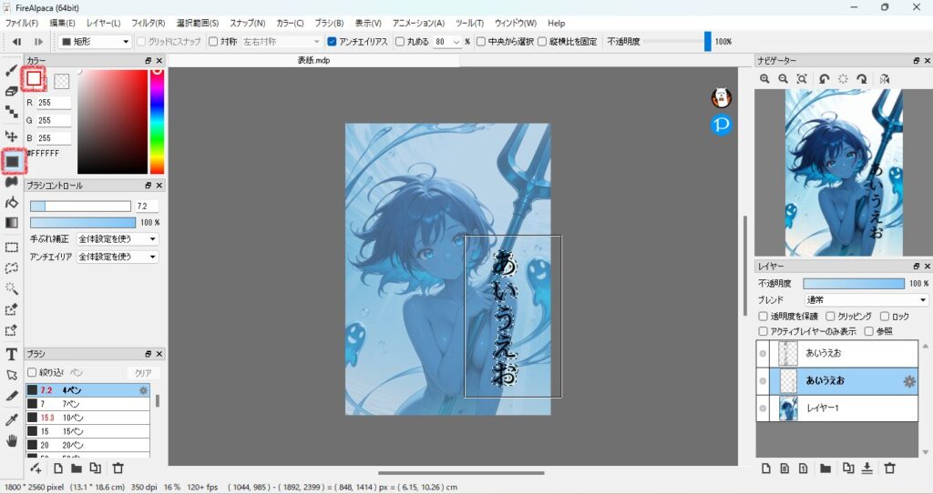Open 選択範囲(S) menu
The height and width of the screenshot is (494, 933).
[198, 23]
